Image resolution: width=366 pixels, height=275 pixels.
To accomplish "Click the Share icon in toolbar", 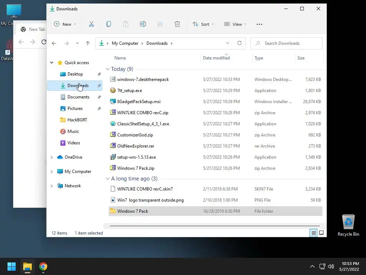I will tap(160, 24).
